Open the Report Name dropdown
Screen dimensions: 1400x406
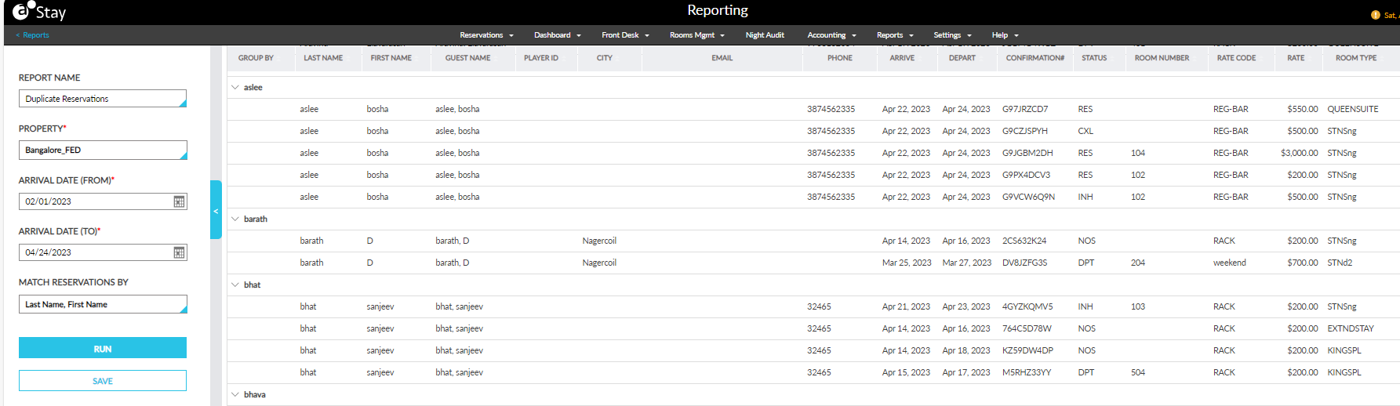point(102,99)
